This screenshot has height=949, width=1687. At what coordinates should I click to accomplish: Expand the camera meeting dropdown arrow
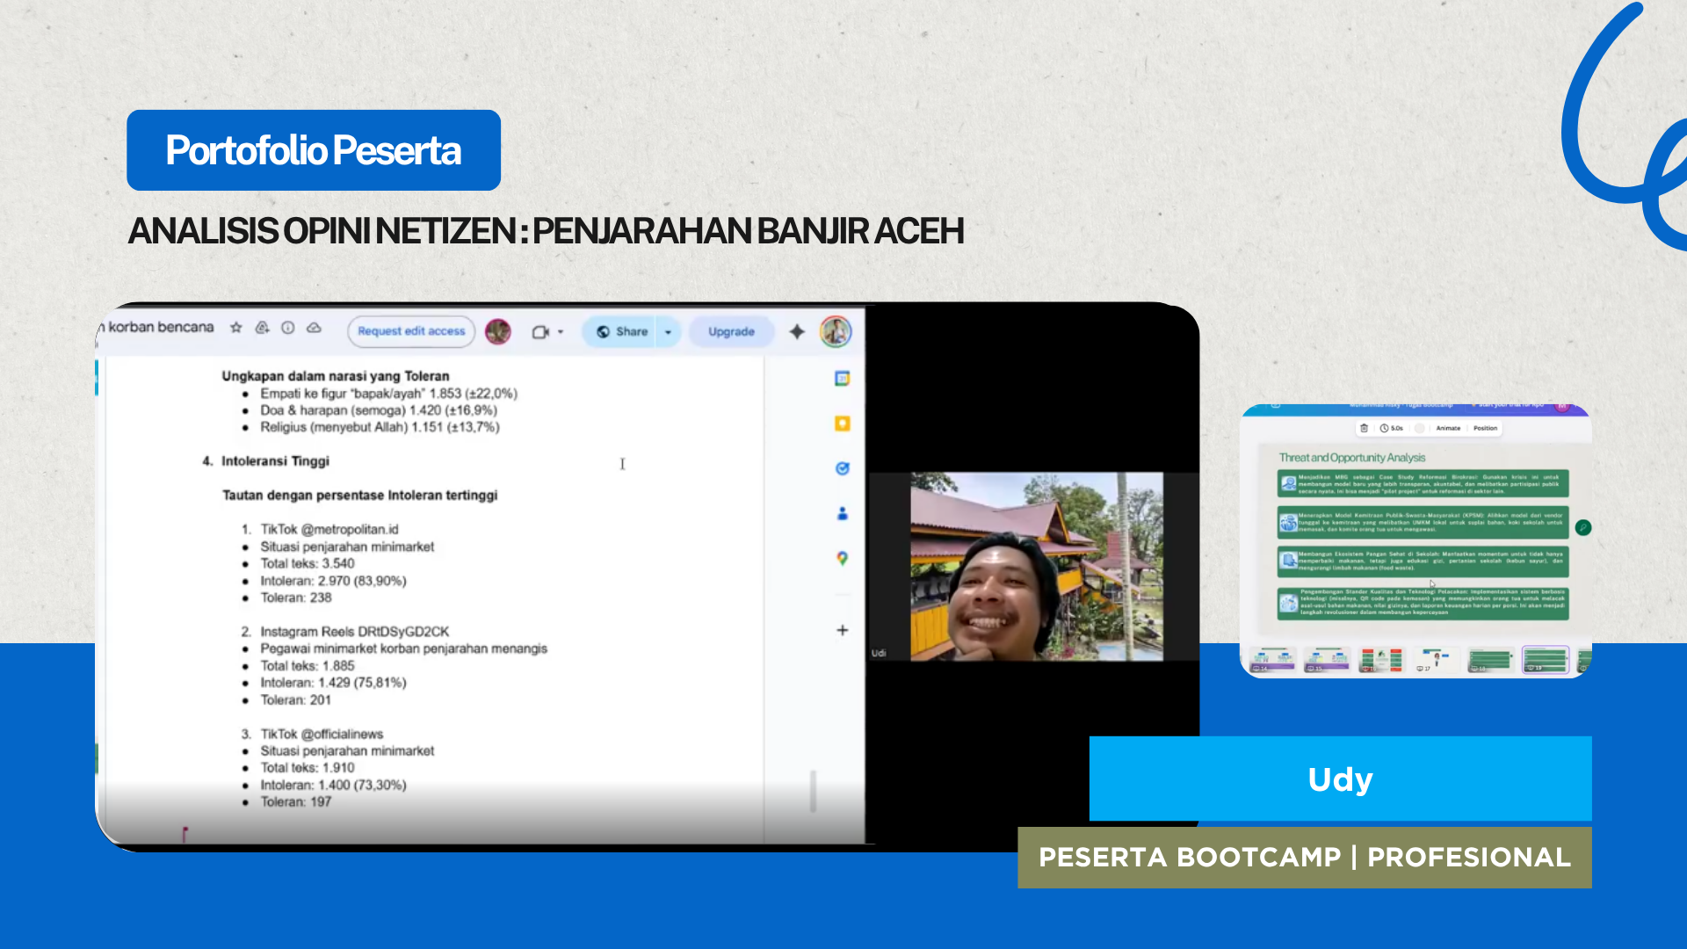click(561, 332)
